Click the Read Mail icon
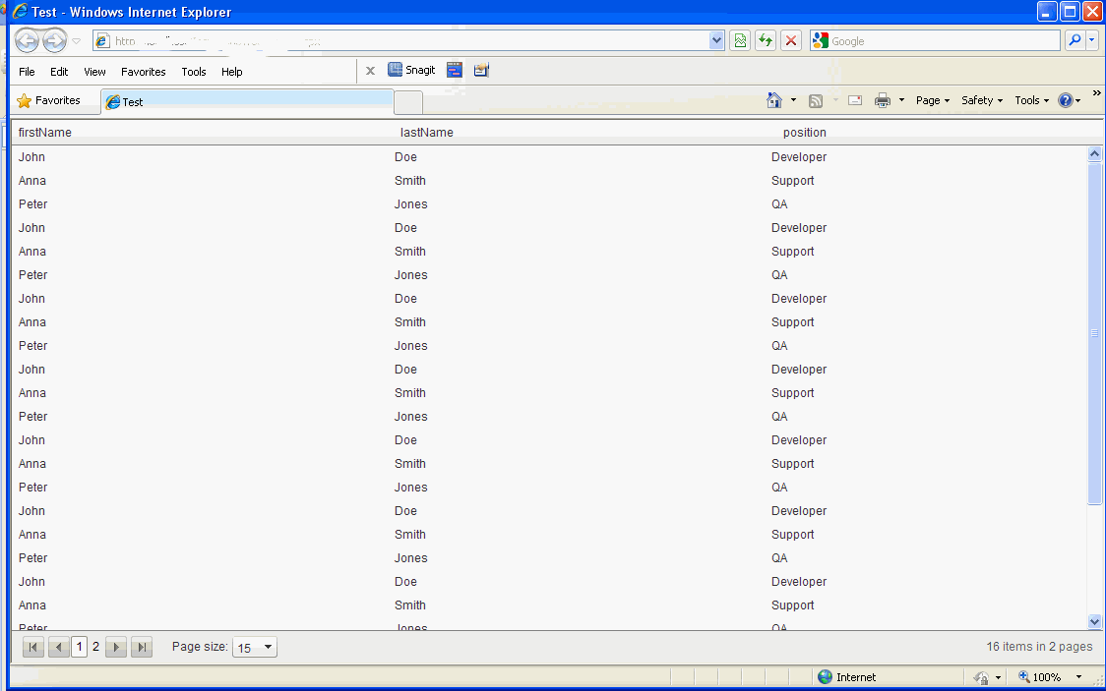Viewport: 1106px width, 691px height. coord(855,100)
